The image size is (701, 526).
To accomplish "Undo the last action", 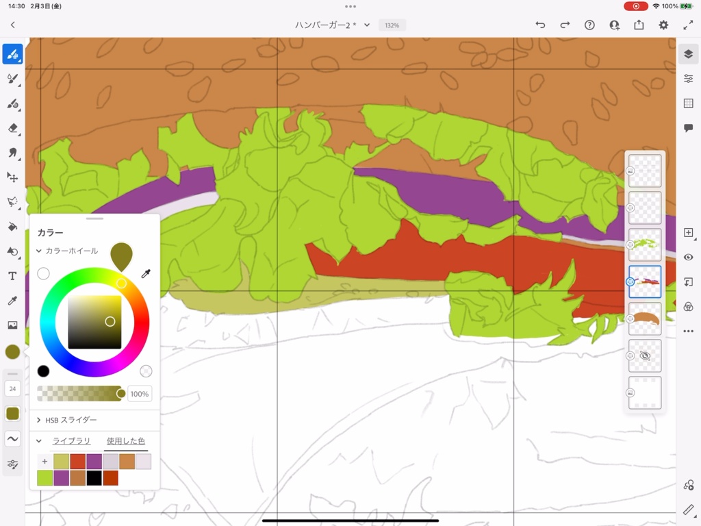I will coord(541,25).
